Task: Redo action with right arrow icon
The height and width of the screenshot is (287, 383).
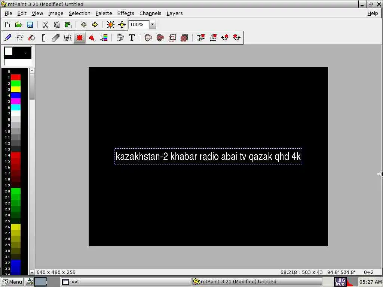Action: click(95, 25)
